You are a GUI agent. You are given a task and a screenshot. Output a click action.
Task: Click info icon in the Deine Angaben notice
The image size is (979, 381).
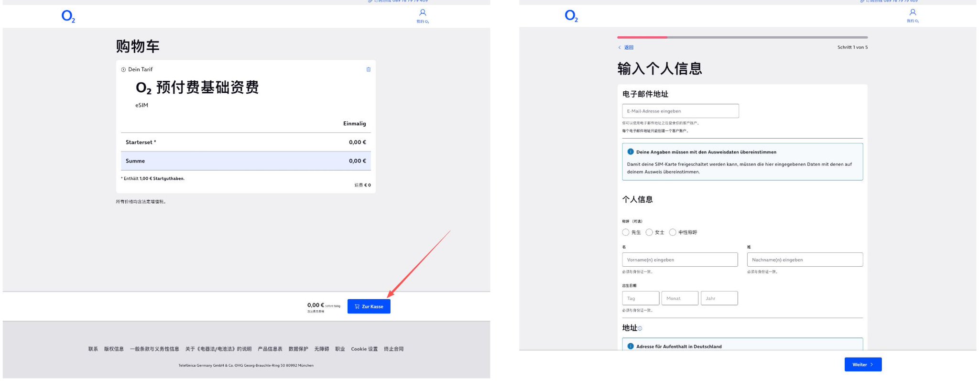(631, 152)
